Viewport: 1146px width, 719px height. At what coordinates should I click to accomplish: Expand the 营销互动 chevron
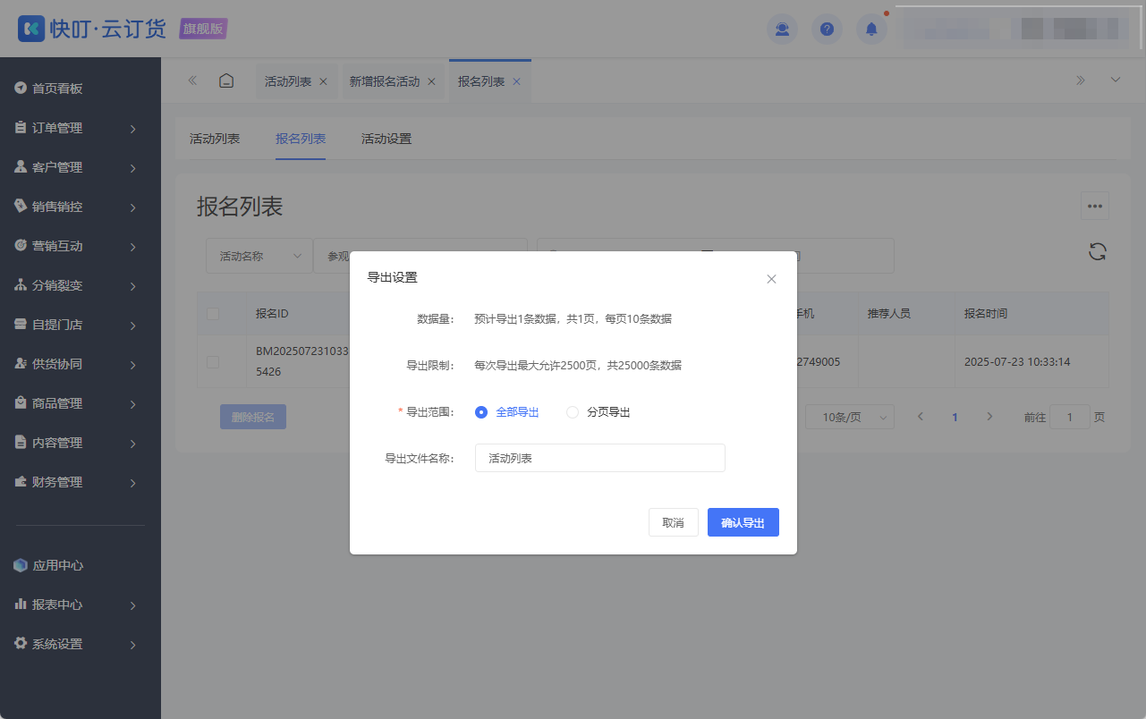coord(132,247)
